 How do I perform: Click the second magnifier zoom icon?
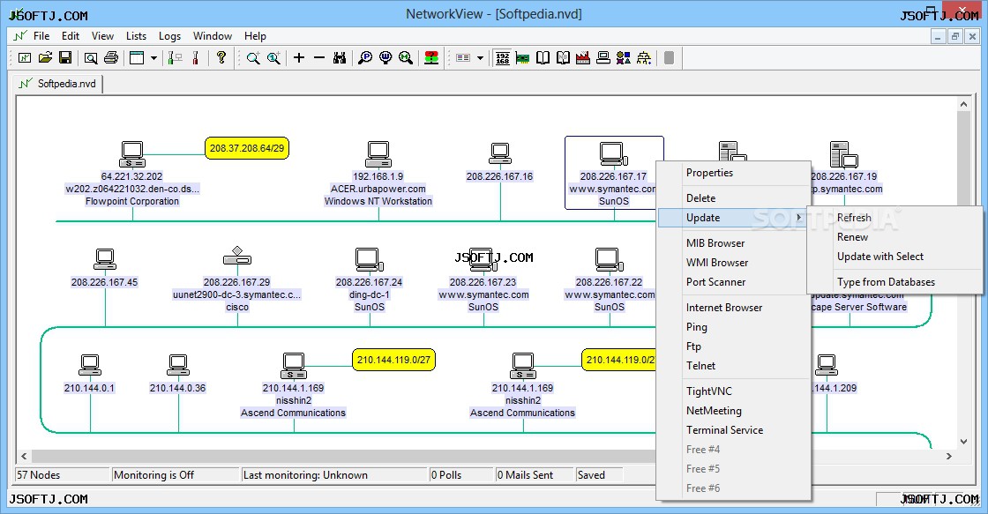pos(273,58)
